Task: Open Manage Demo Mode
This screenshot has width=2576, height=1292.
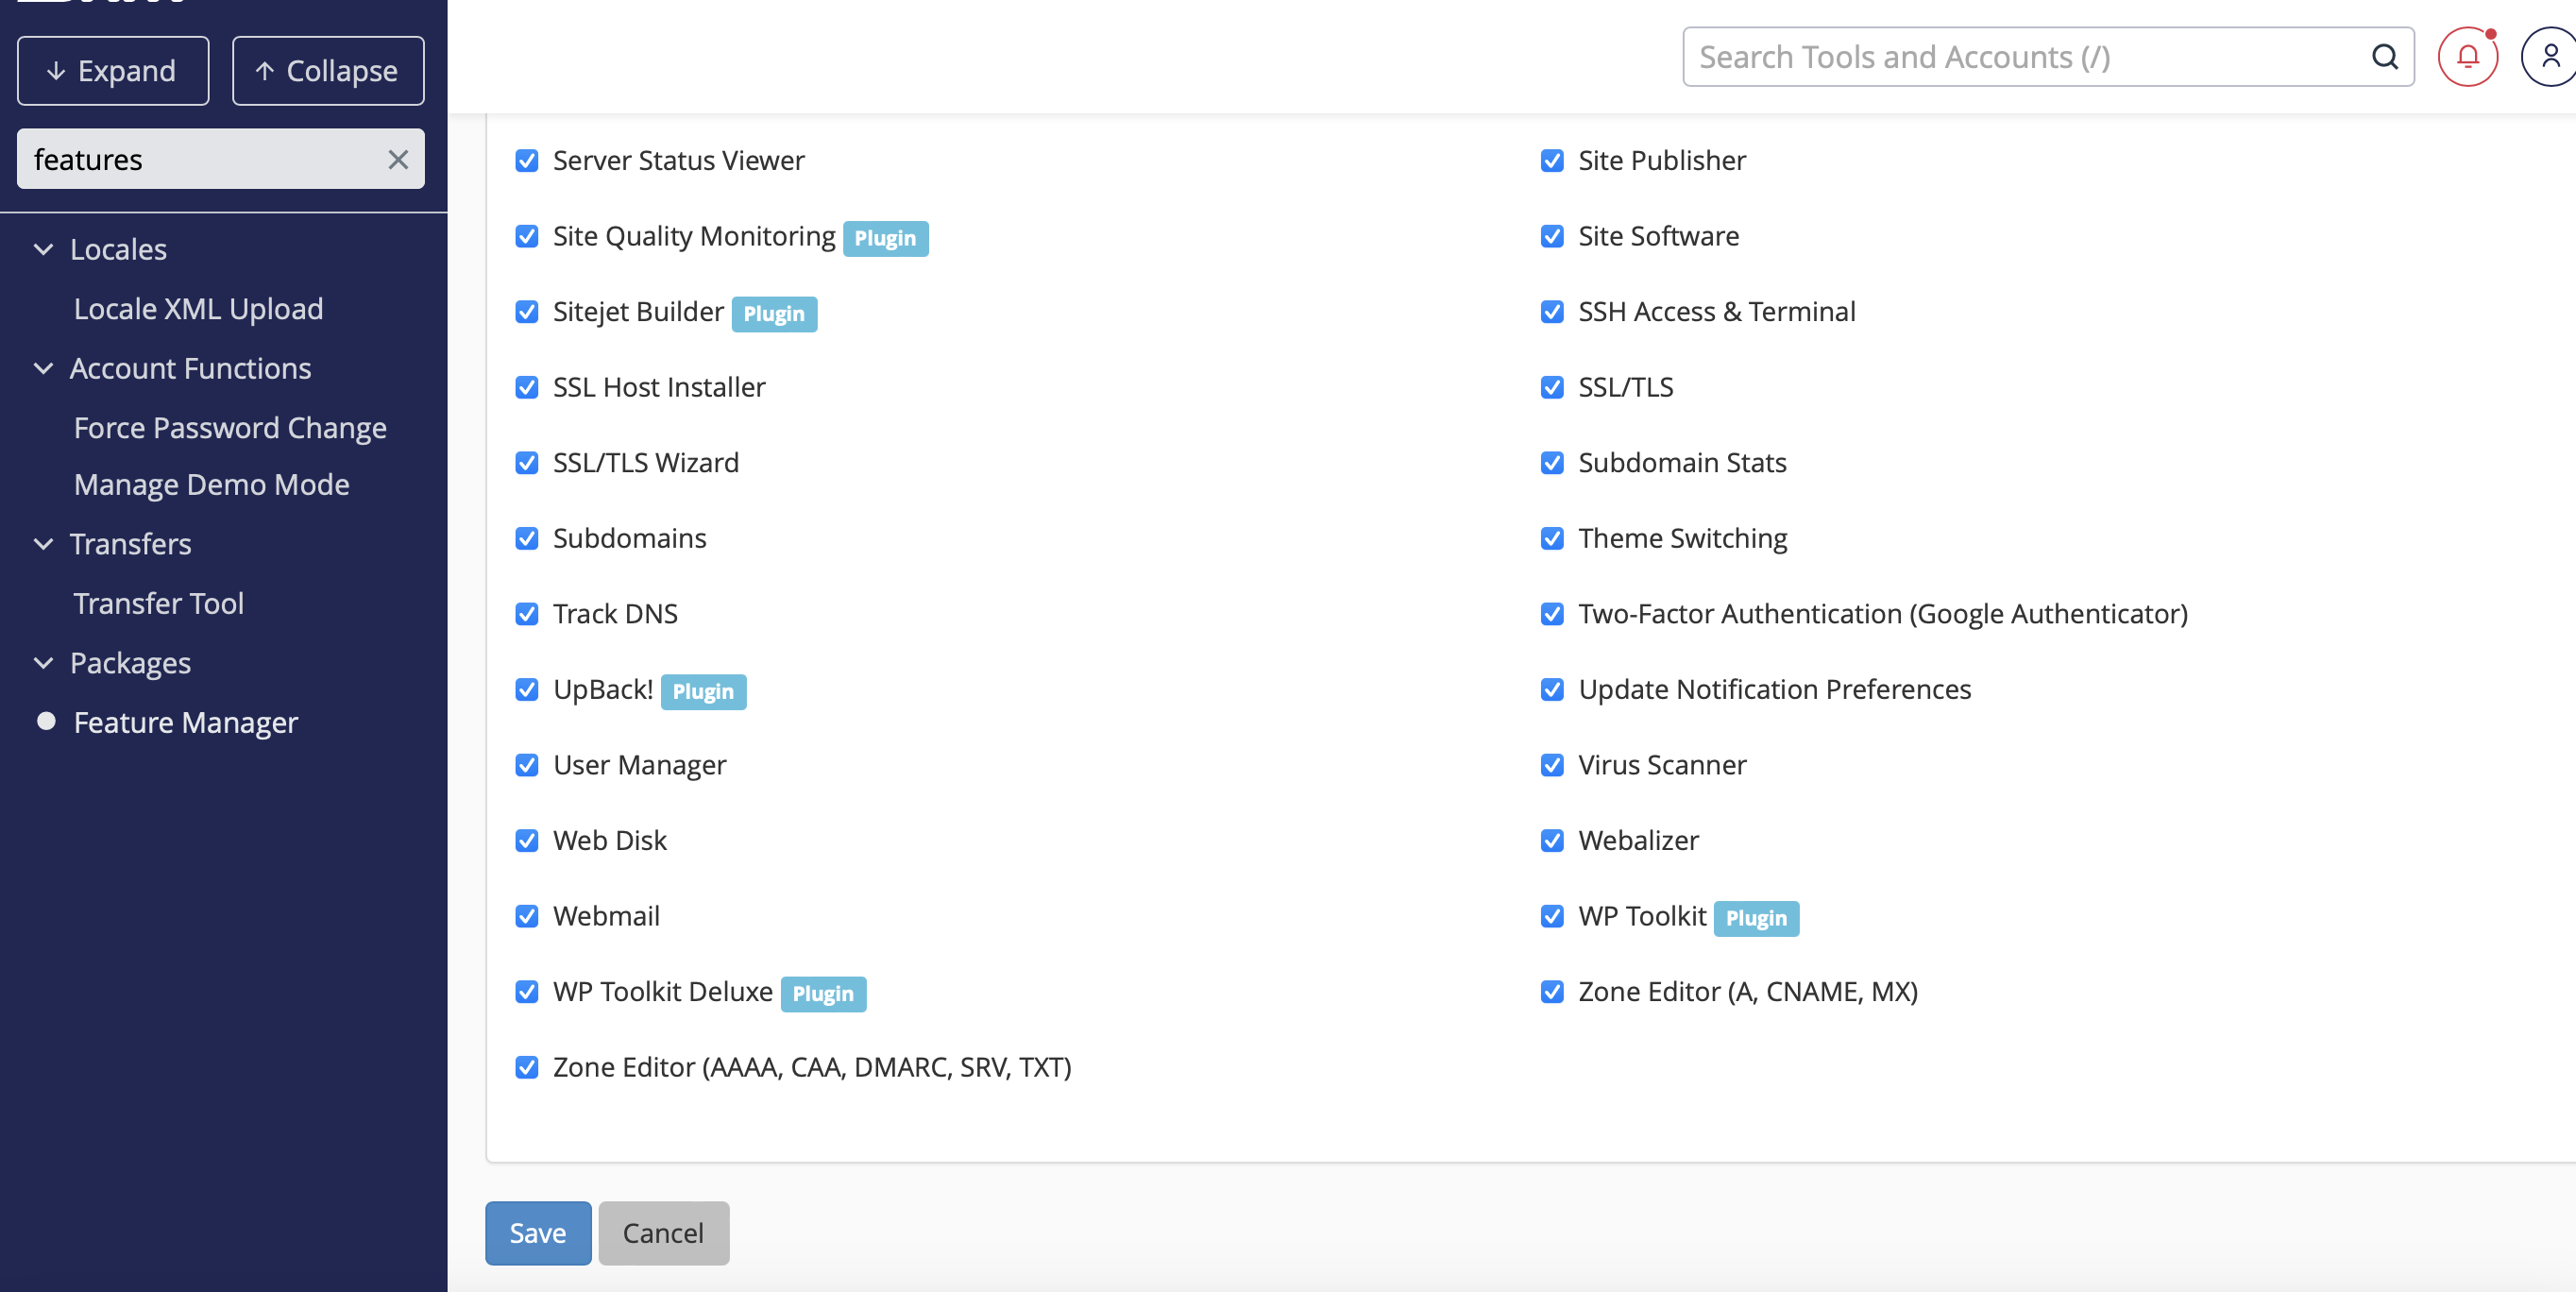Action: (x=211, y=485)
